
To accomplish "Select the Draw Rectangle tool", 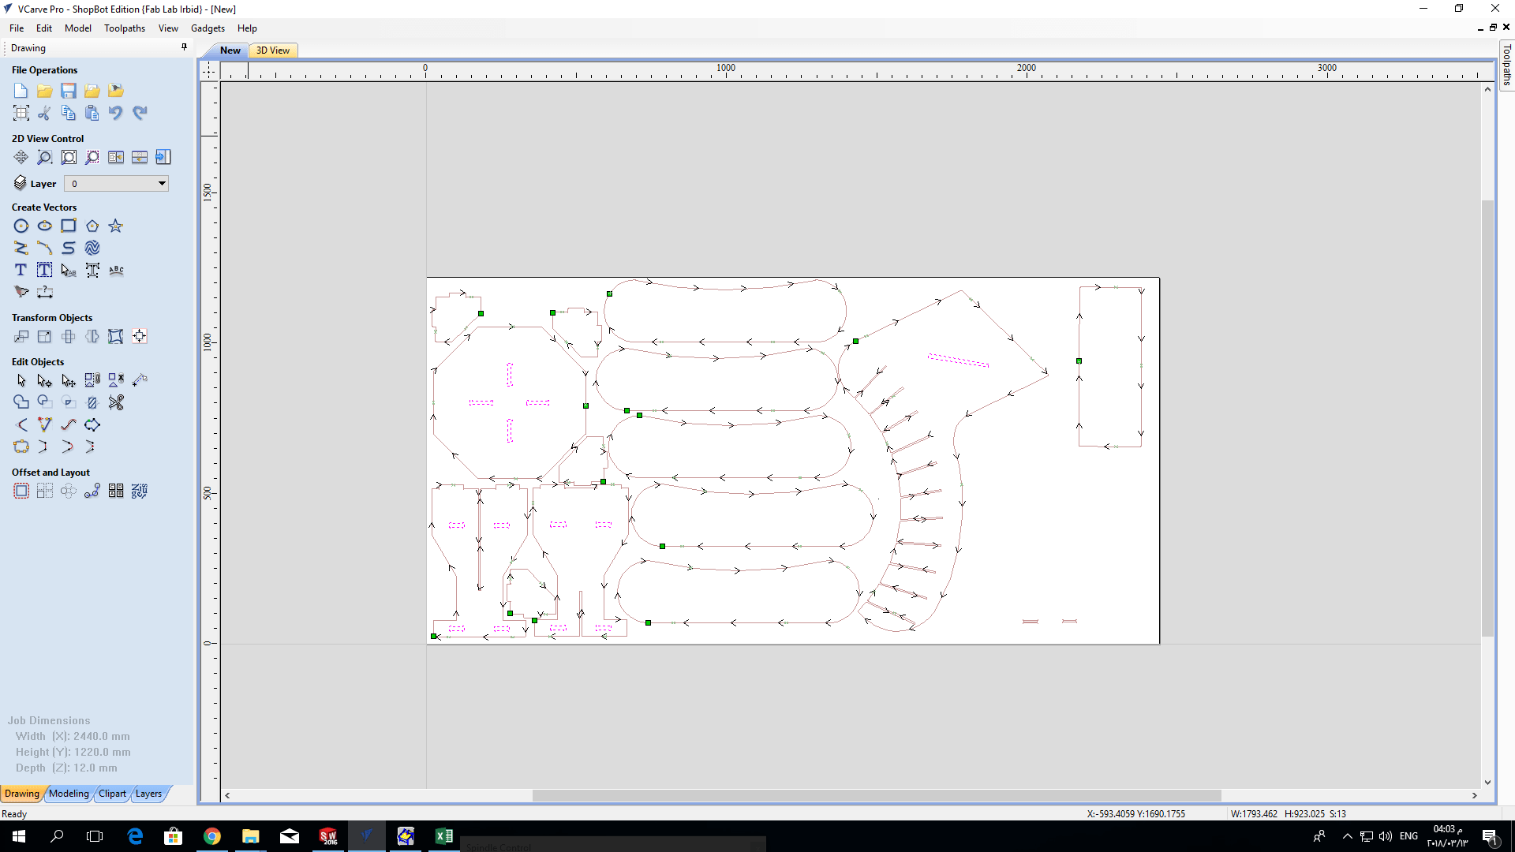I will pyautogui.click(x=69, y=226).
